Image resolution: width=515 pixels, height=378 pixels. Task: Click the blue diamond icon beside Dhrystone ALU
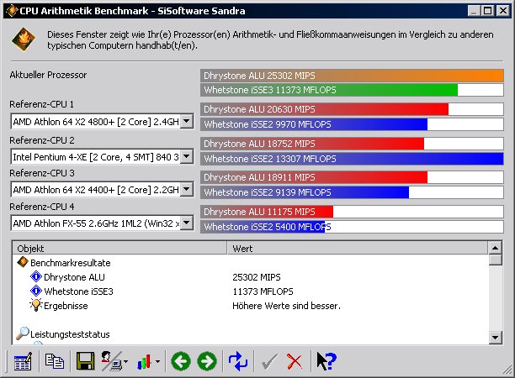[x=36, y=276]
